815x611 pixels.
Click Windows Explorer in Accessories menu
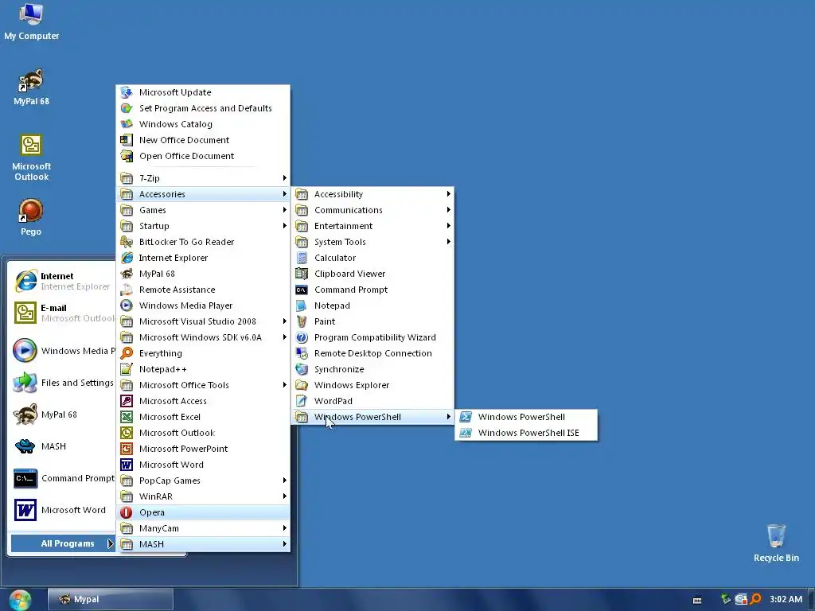372,385
